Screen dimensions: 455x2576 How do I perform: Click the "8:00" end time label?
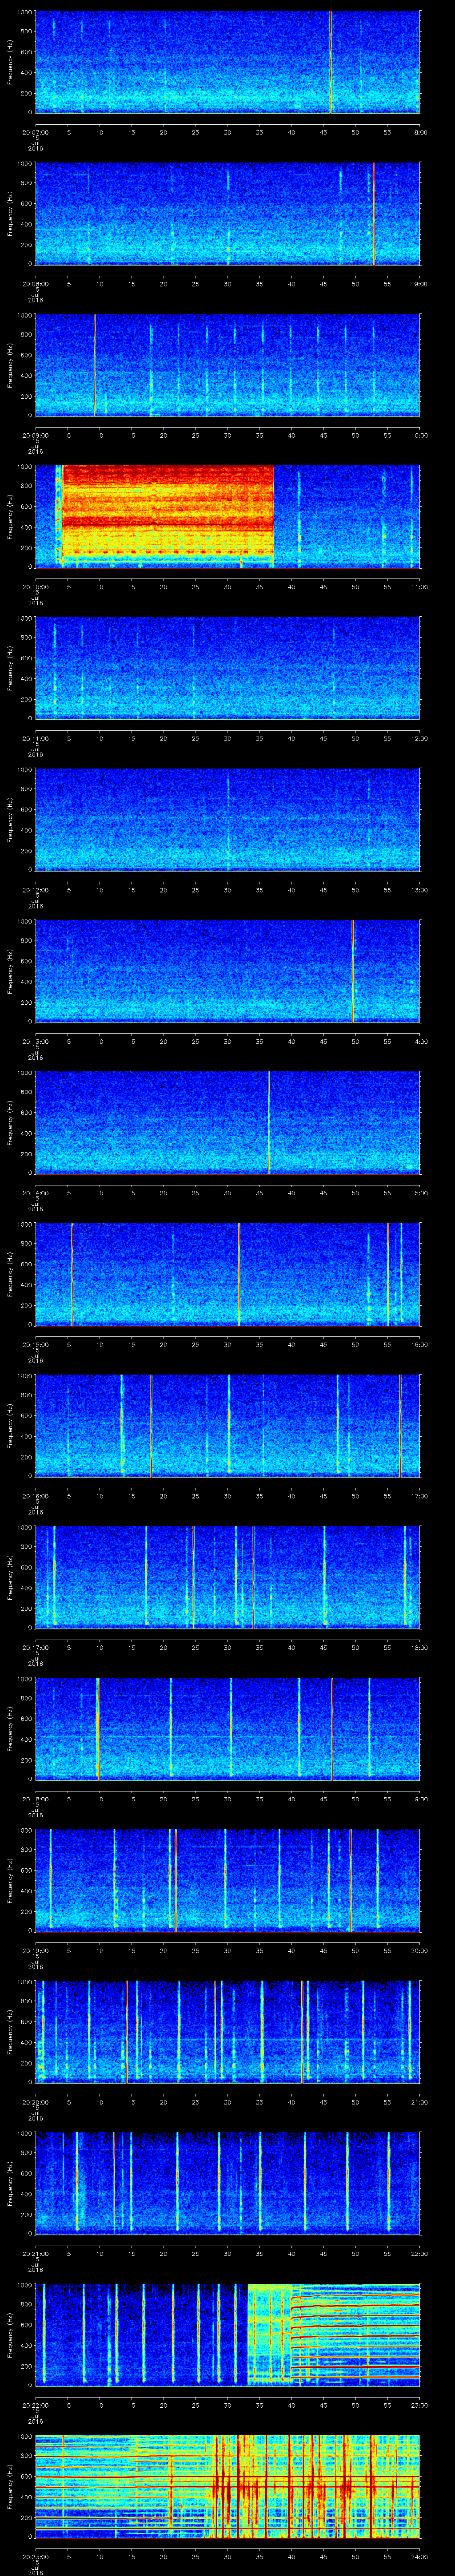point(420,132)
